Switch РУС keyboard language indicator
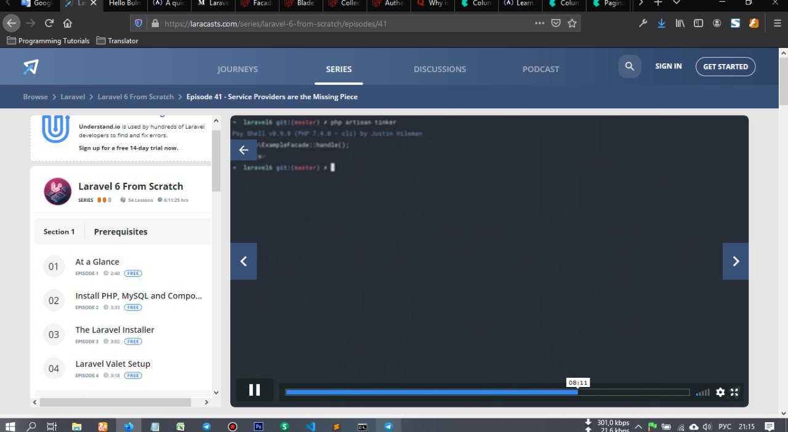The height and width of the screenshot is (432, 788). click(725, 426)
